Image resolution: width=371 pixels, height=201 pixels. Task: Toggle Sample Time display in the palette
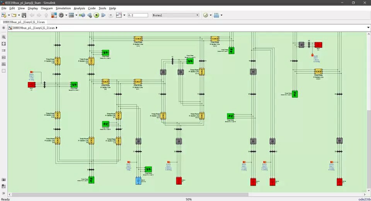(x=3, y=50)
